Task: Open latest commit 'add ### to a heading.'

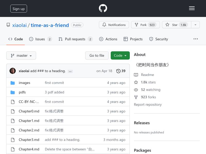Action: point(48,71)
